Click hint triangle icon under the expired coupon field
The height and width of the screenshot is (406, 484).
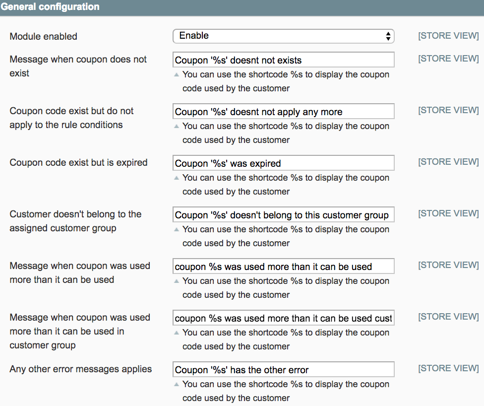pyautogui.click(x=176, y=178)
